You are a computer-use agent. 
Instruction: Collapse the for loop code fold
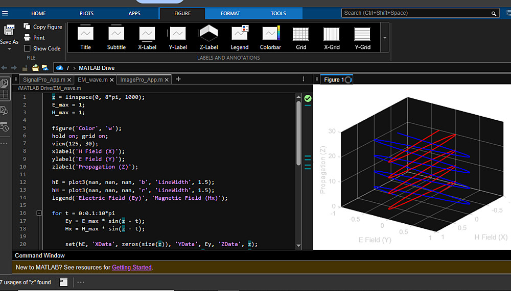[39, 214]
